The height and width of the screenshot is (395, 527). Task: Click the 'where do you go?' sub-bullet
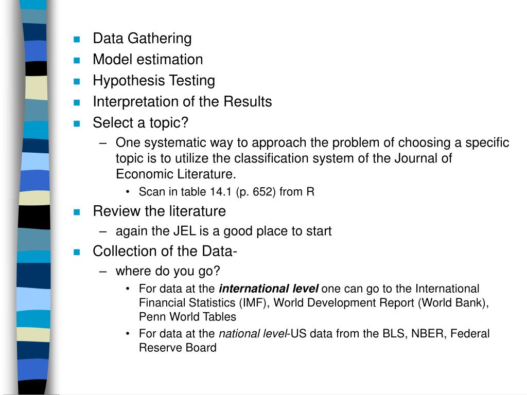168,271
